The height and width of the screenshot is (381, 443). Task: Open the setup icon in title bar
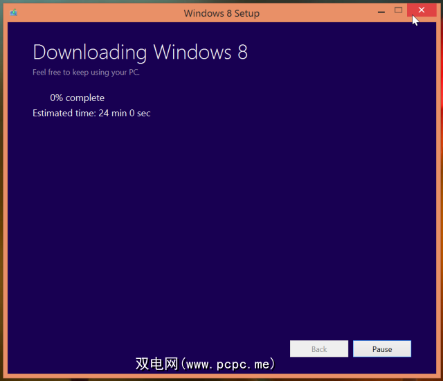coord(14,12)
